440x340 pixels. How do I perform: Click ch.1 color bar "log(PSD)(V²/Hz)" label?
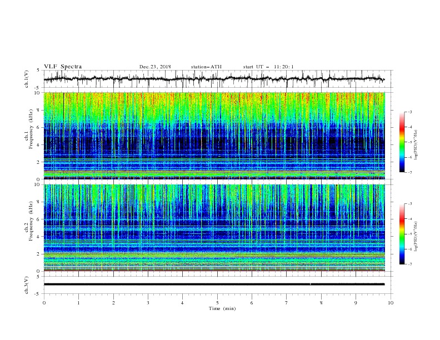click(416, 145)
